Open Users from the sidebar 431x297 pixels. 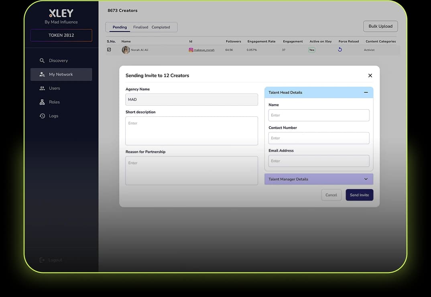(x=61, y=88)
